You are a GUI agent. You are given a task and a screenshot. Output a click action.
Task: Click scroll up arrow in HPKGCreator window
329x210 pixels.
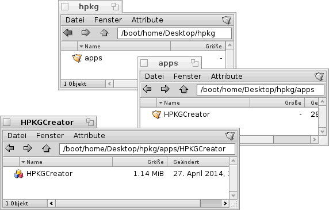pyautogui.click(x=233, y=161)
